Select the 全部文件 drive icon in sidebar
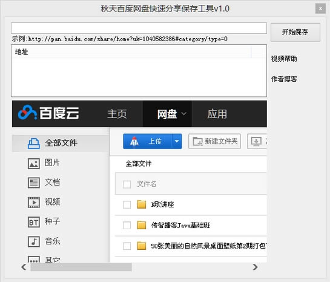Viewport: 330px width, 282px height. point(34,143)
